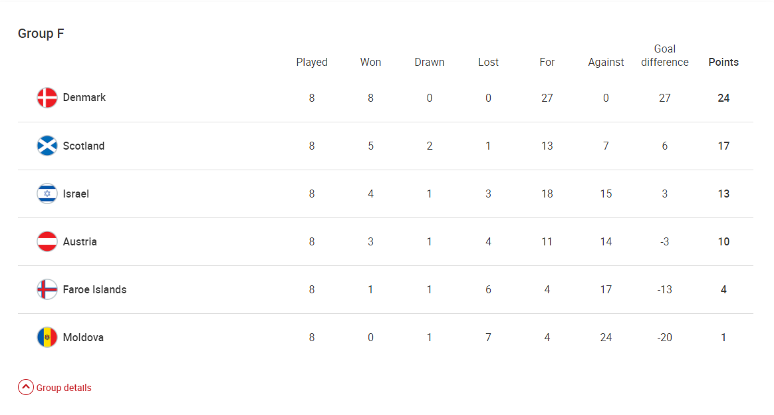Click the Denmark flag icon
Viewport: 774px width, 415px height.
[47, 98]
